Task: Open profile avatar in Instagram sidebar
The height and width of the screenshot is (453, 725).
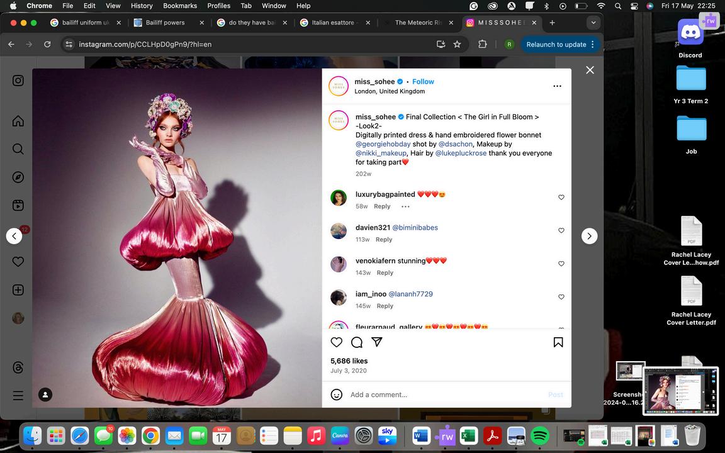Action: point(18,318)
